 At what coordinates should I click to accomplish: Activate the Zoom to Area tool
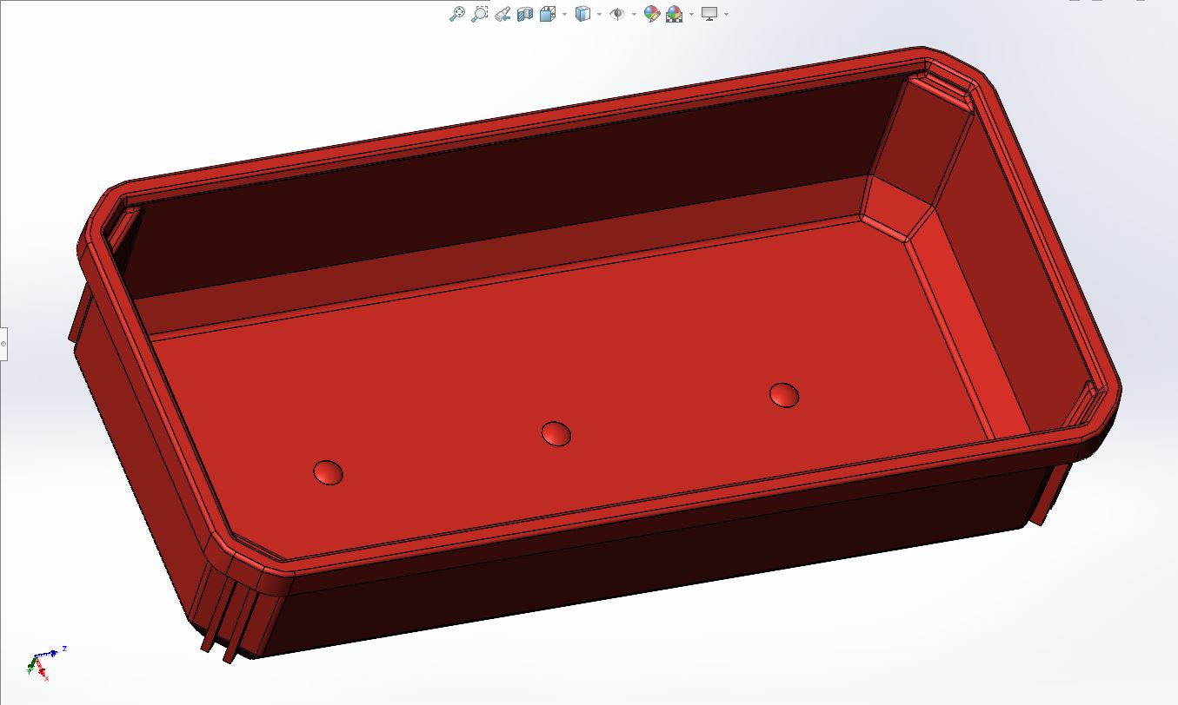(x=479, y=14)
